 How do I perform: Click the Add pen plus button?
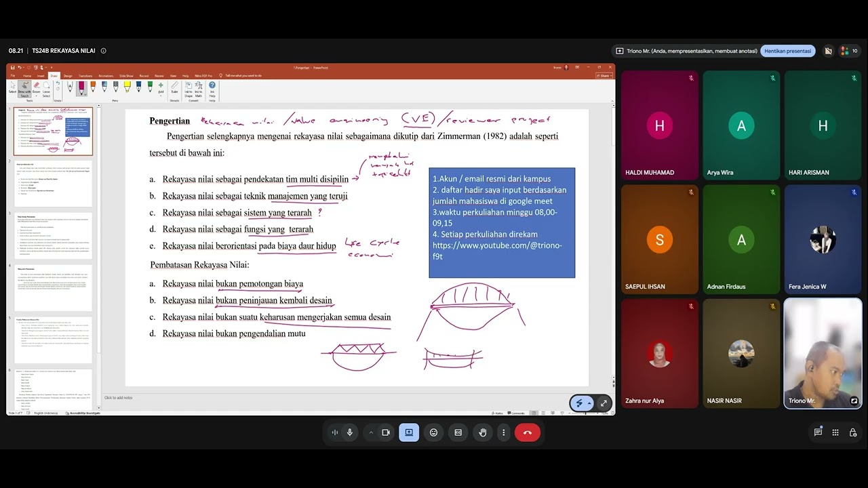point(161,88)
